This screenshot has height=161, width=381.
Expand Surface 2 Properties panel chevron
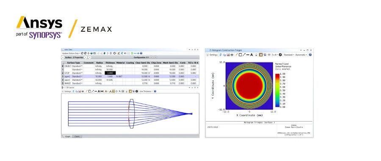[x=63, y=57]
